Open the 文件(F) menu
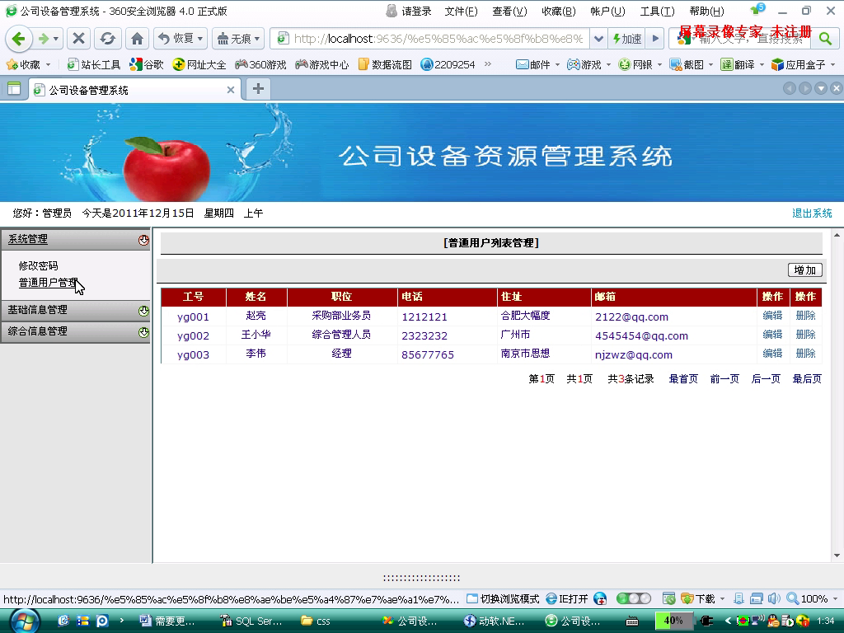Viewport: 844px width, 633px height. pyautogui.click(x=461, y=12)
